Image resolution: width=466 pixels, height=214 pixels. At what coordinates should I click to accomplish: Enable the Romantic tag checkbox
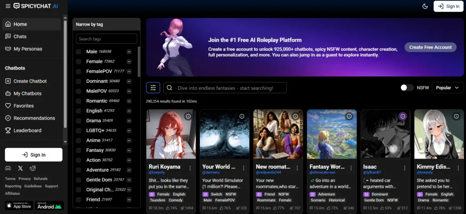pos(79,101)
